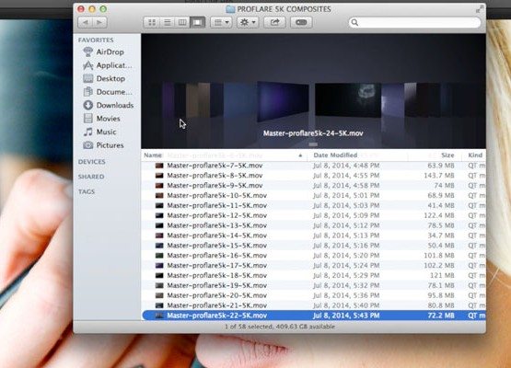Click the centered Cover Flow preview thumbnail

[348, 99]
